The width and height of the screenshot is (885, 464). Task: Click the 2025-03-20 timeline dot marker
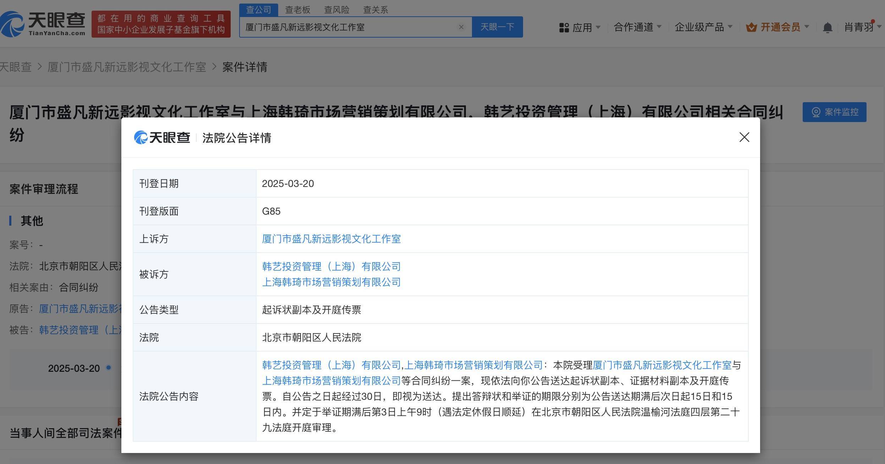(109, 368)
